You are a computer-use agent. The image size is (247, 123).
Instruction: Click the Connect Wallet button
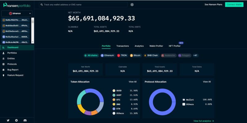[x=234, y=5]
